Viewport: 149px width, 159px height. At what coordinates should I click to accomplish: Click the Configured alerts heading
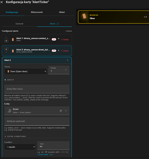[x=10, y=31]
